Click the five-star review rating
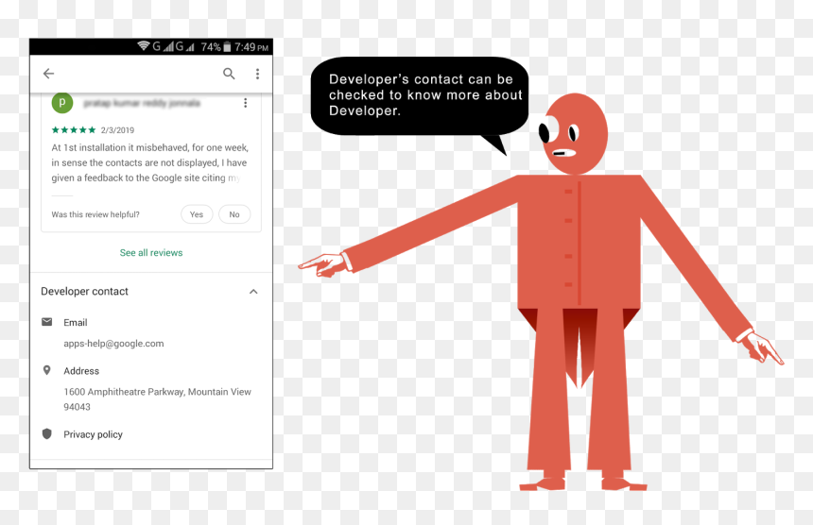 coord(74,130)
